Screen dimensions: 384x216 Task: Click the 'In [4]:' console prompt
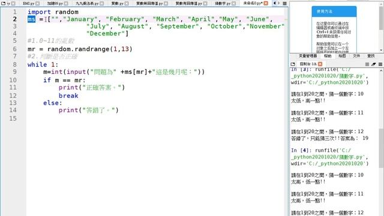click(x=301, y=150)
